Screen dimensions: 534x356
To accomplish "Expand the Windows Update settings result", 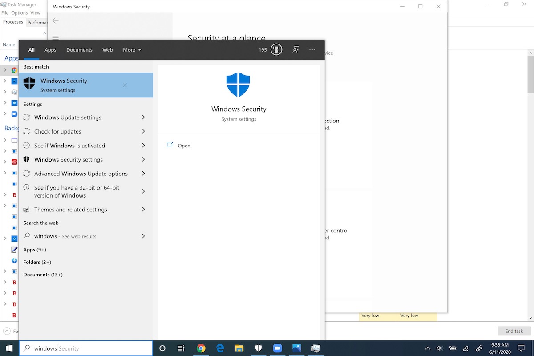I will [143, 117].
